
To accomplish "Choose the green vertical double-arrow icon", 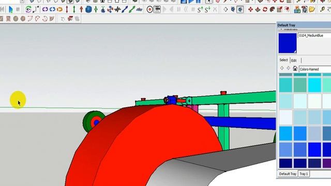I will click(x=74, y=9).
